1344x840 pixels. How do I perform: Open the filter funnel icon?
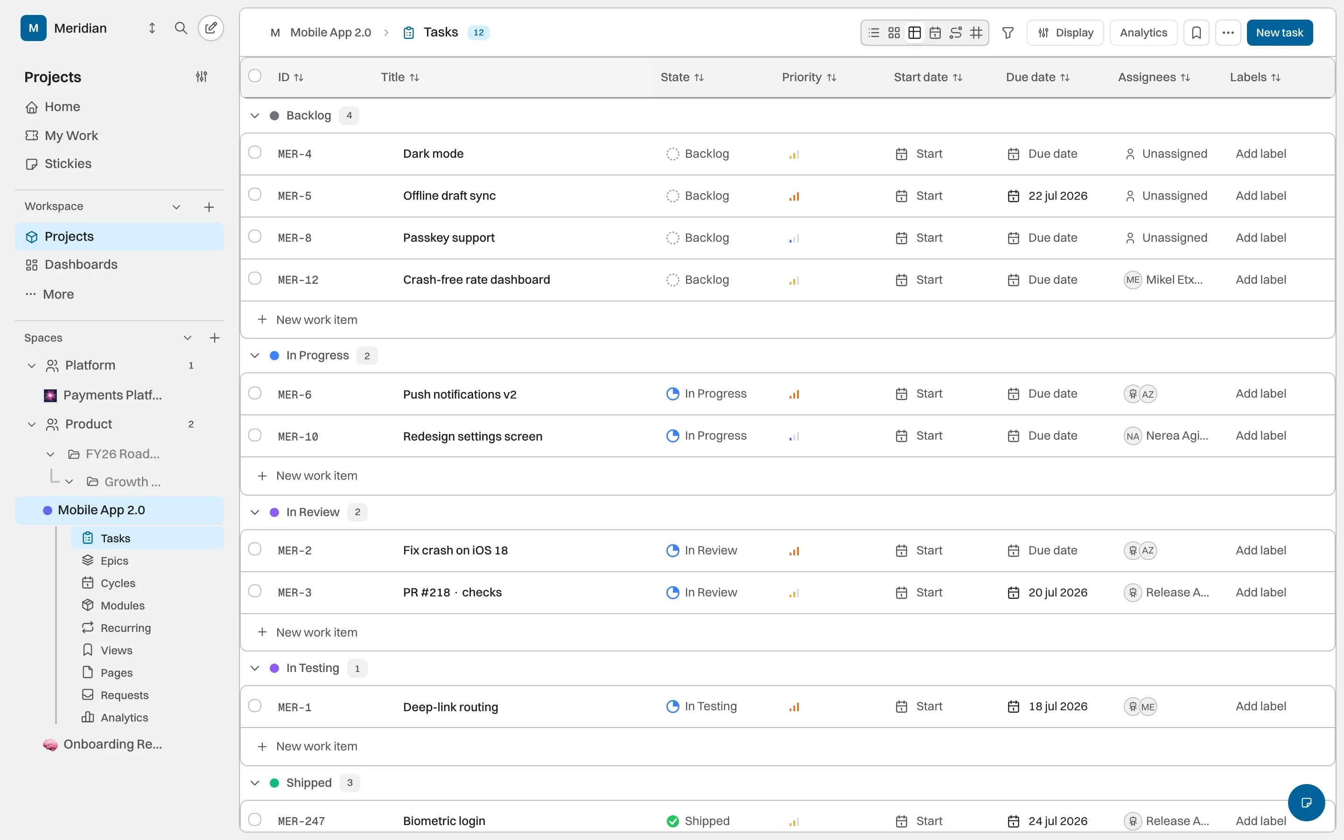pyautogui.click(x=1008, y=33)
